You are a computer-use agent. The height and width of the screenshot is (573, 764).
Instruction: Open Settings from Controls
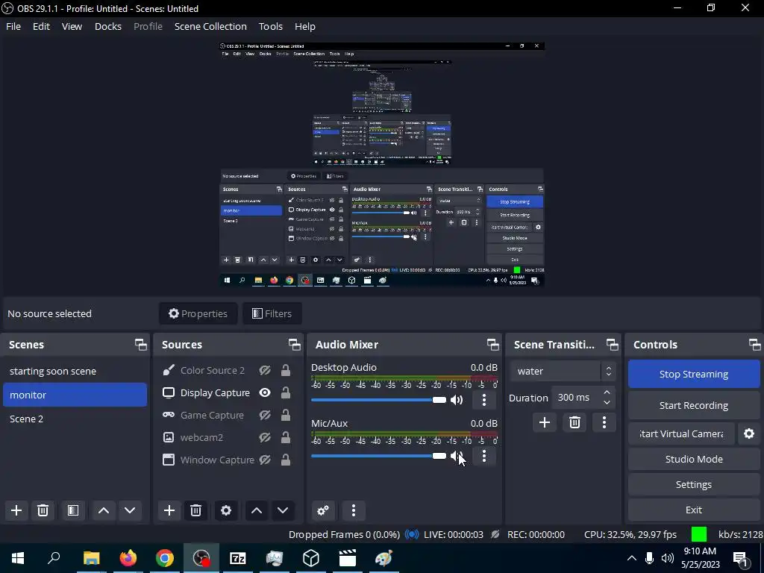(x=694, y=484)
